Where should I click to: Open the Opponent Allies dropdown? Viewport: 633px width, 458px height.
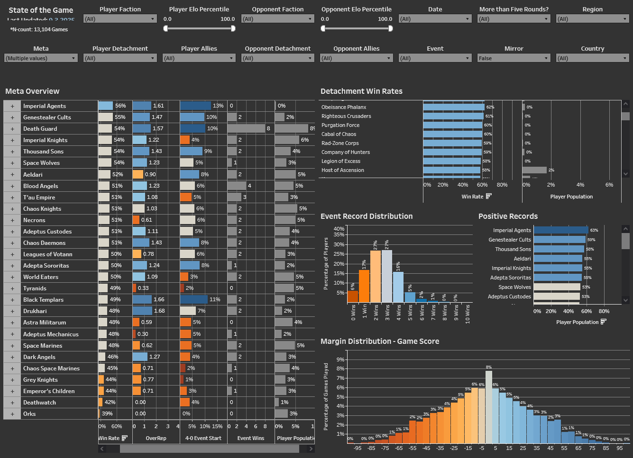[x=357, y=58]
